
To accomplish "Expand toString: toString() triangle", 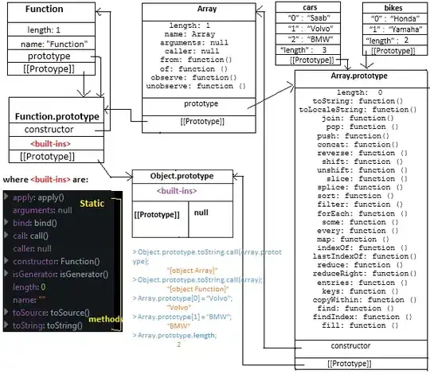I will tap(6, 325).
